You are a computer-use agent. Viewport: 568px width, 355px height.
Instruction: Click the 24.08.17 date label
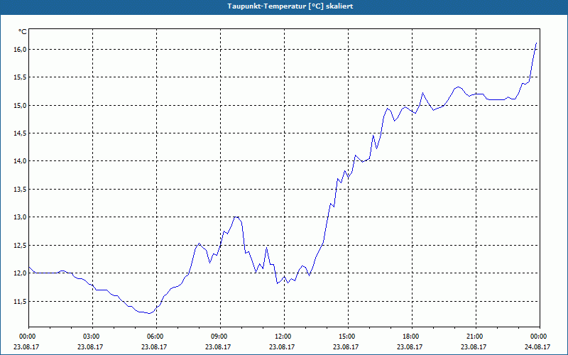point(537,346)
